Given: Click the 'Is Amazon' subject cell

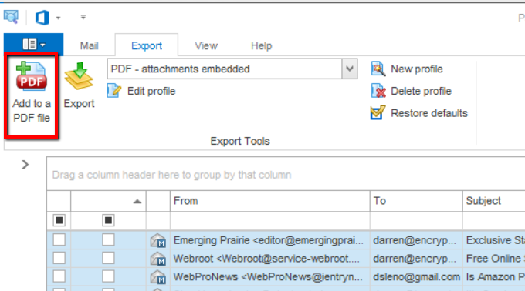Looking at the screenshot, I should tap(494, 276).
